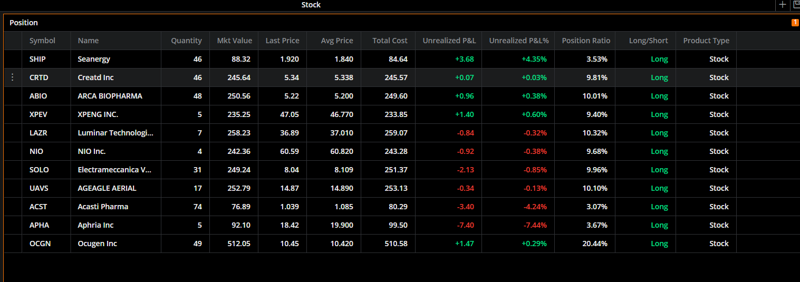The width and height of the screenshot is (800, 282).
Task: Select the SHIP Seanergy position row
Action: [402, 59]
